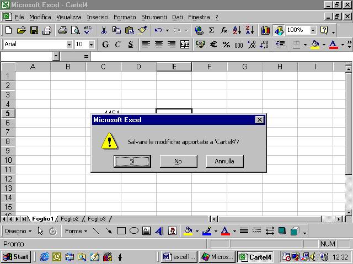The width and height of the screenshot is (353, 264).
Task: Apply thousands separator 000 style
Action: pos(239,45)
